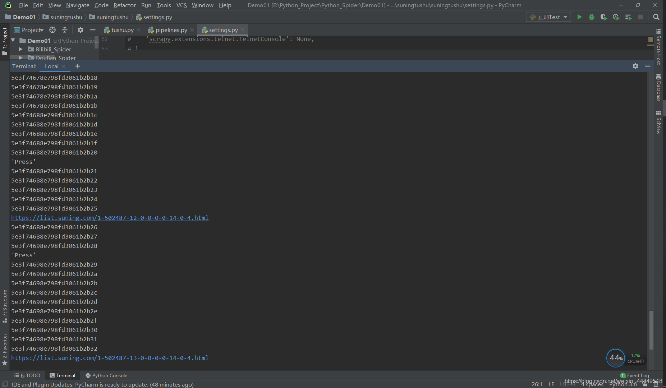The width and height of the screenshot is (666, 388).
Task: Open the Edit menu
Action: tap(38, 5)
